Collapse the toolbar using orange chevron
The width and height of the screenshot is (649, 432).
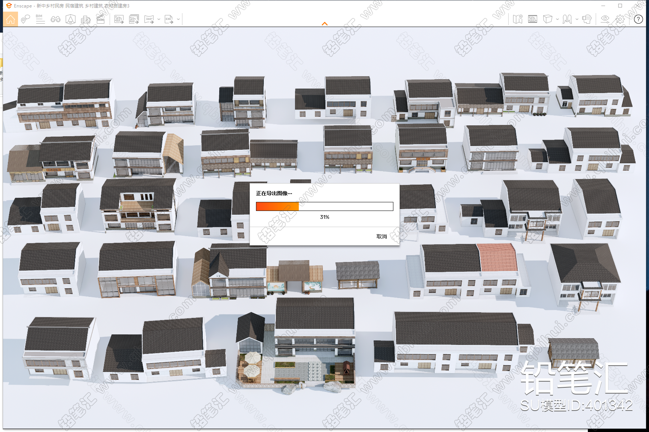pyautogui.click(x=325, y=24)
